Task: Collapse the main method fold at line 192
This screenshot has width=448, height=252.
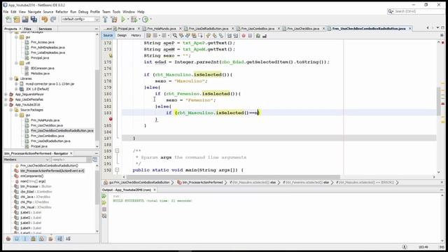Action: pyautogui.click(x=117, y=169)
